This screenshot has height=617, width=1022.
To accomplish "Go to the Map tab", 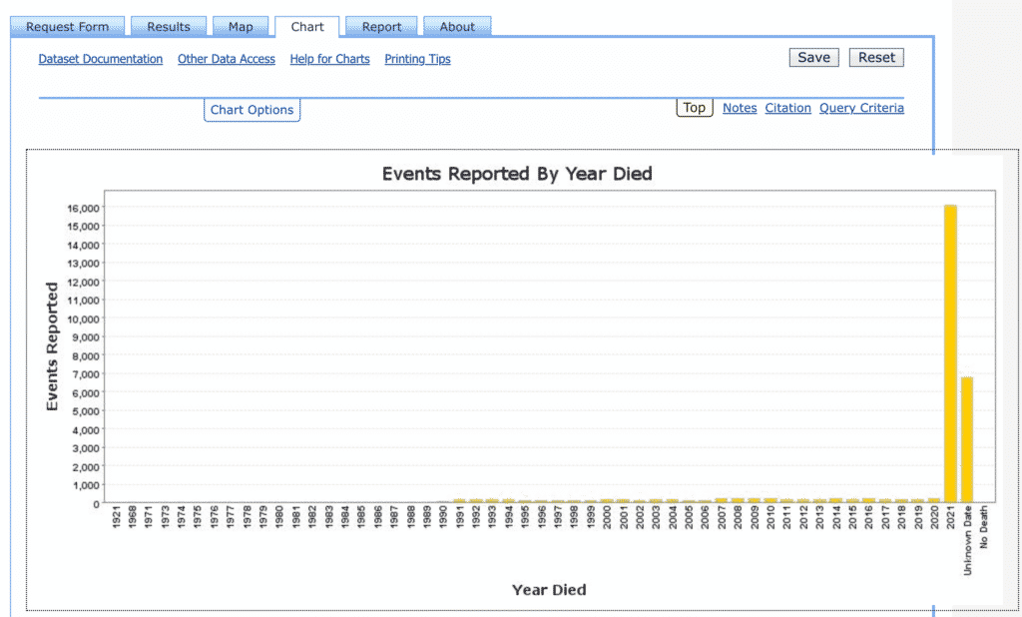I will click(241, 27).
